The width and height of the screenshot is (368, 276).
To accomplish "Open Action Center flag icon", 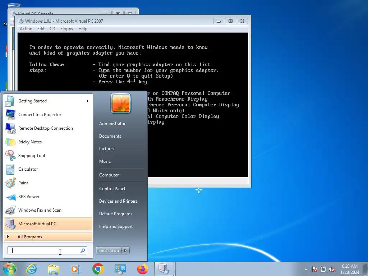I will click(x=314, y=269).
